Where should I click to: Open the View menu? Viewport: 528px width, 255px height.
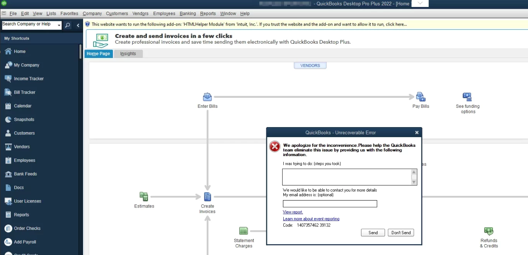coord(37,14)
